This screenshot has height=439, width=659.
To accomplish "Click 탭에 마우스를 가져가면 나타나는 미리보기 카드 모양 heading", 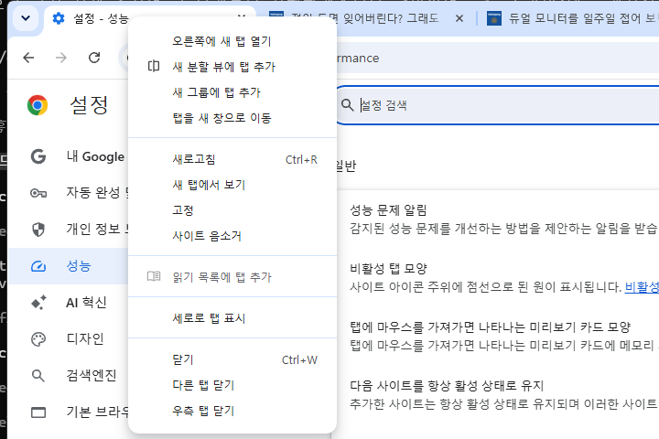I will [x=491, y=327].
